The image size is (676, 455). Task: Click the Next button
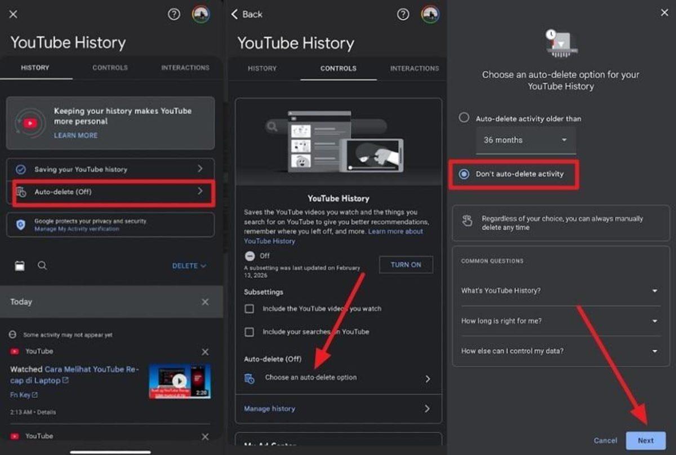click(x=646, y=440)
